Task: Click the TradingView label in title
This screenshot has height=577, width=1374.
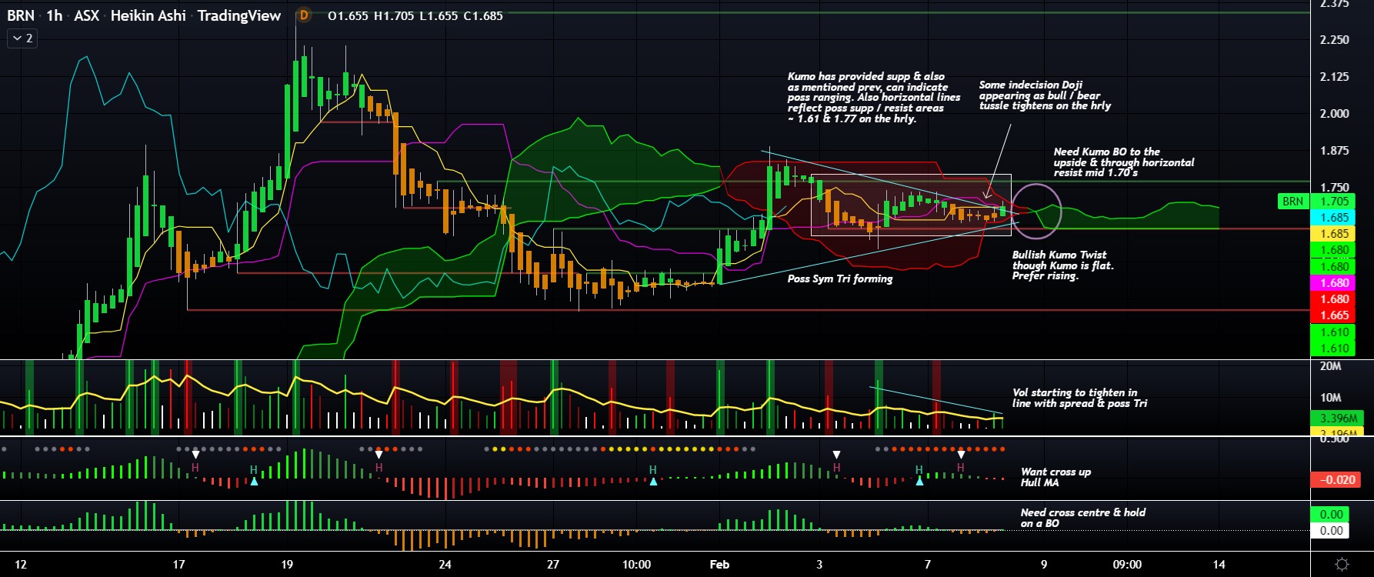Action: pyautogui.click(x=238, y=15)
